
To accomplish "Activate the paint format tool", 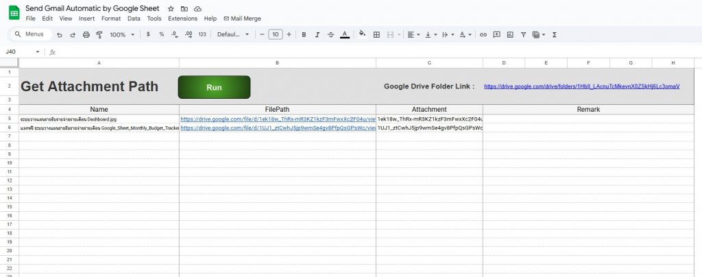I will (99, 34).
